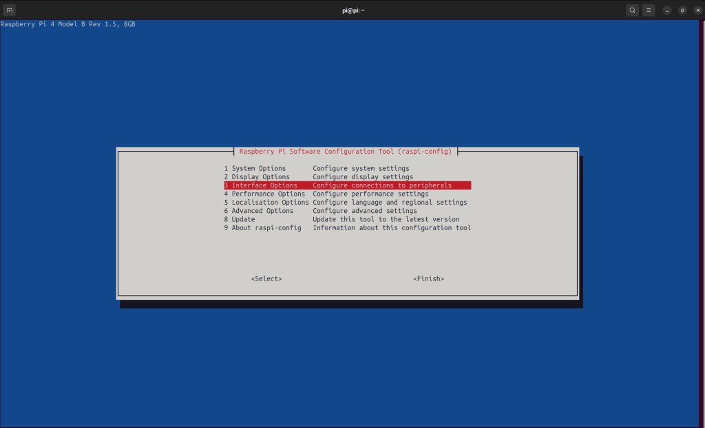This screenshot has width=705, height=428.
Task: Minimize the terminal window
Action: point(667,10)
